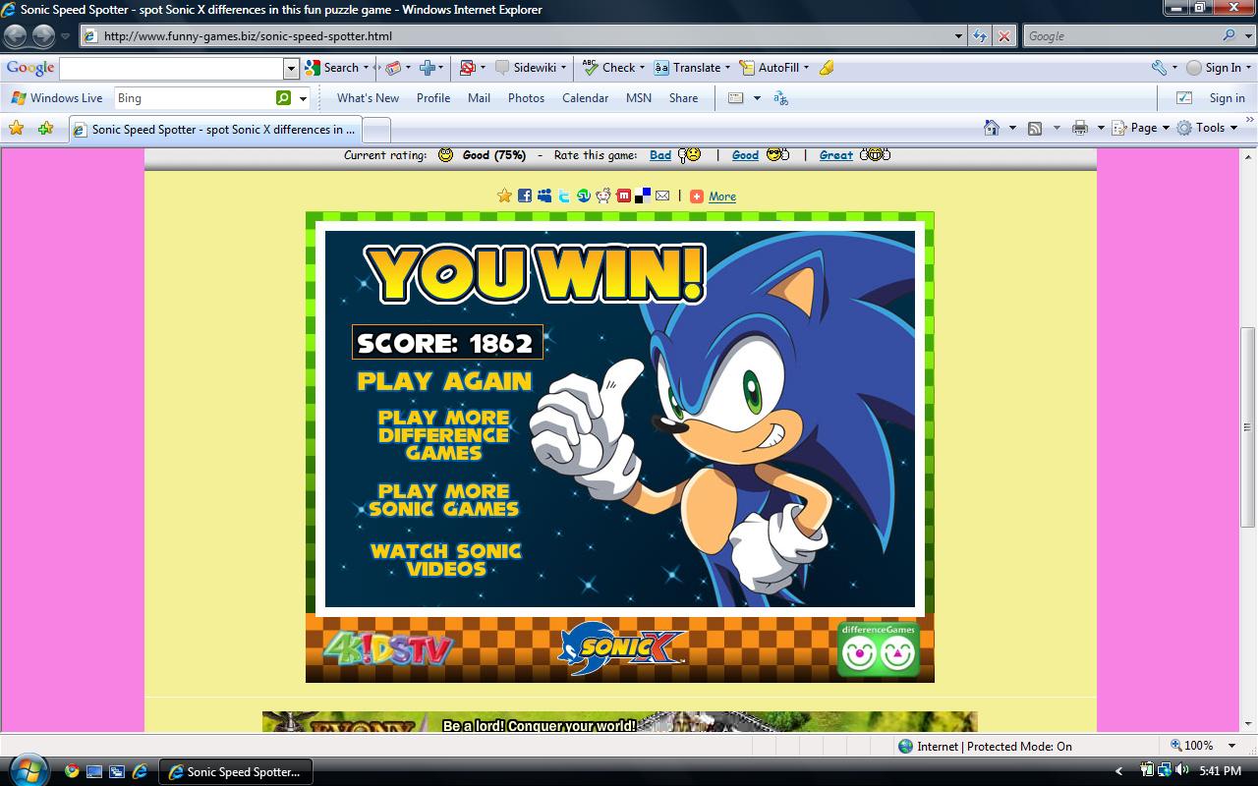Share page via StumbleUpon icon
The image size is (1258, 786).
point(584,196)
